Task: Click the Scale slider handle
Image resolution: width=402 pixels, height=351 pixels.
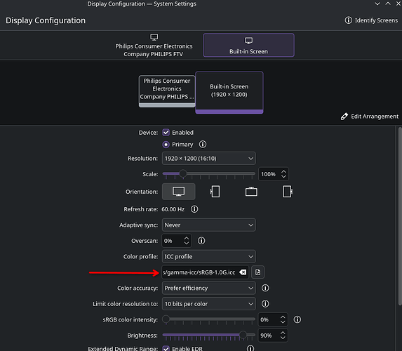Action: [183, 173]
